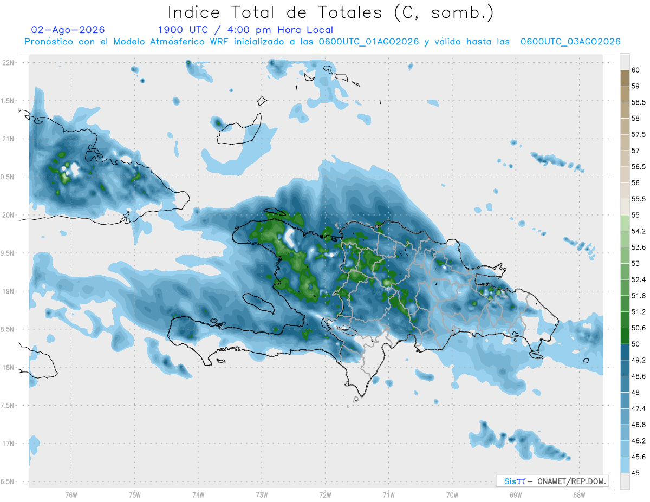Click the colorbar label '59'
The width and height of the screenshot is (650, 502).
coord(636,86)
